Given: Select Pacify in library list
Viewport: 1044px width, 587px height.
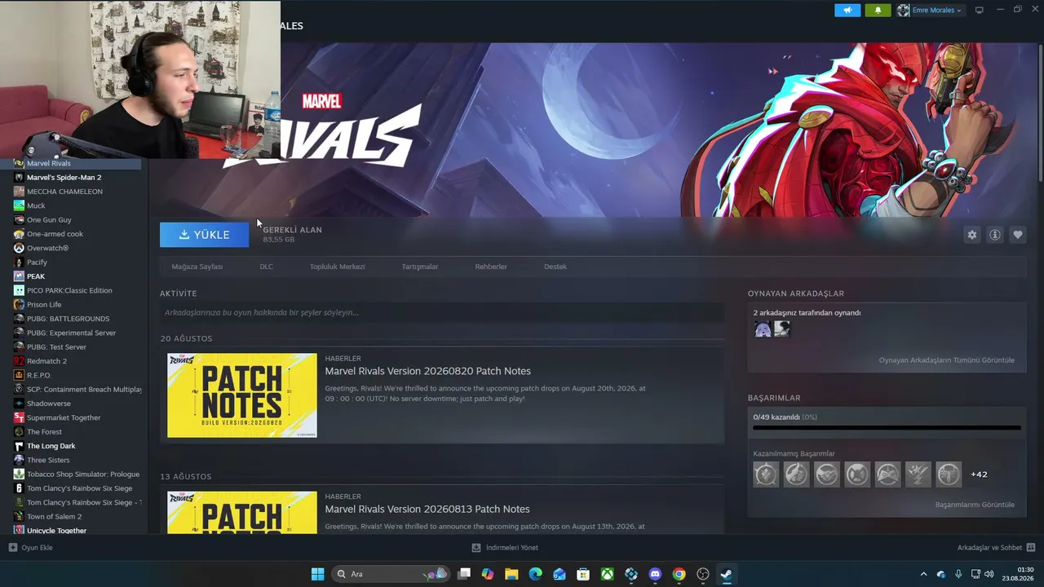Looking at the screenshot, I should point(37,263).
